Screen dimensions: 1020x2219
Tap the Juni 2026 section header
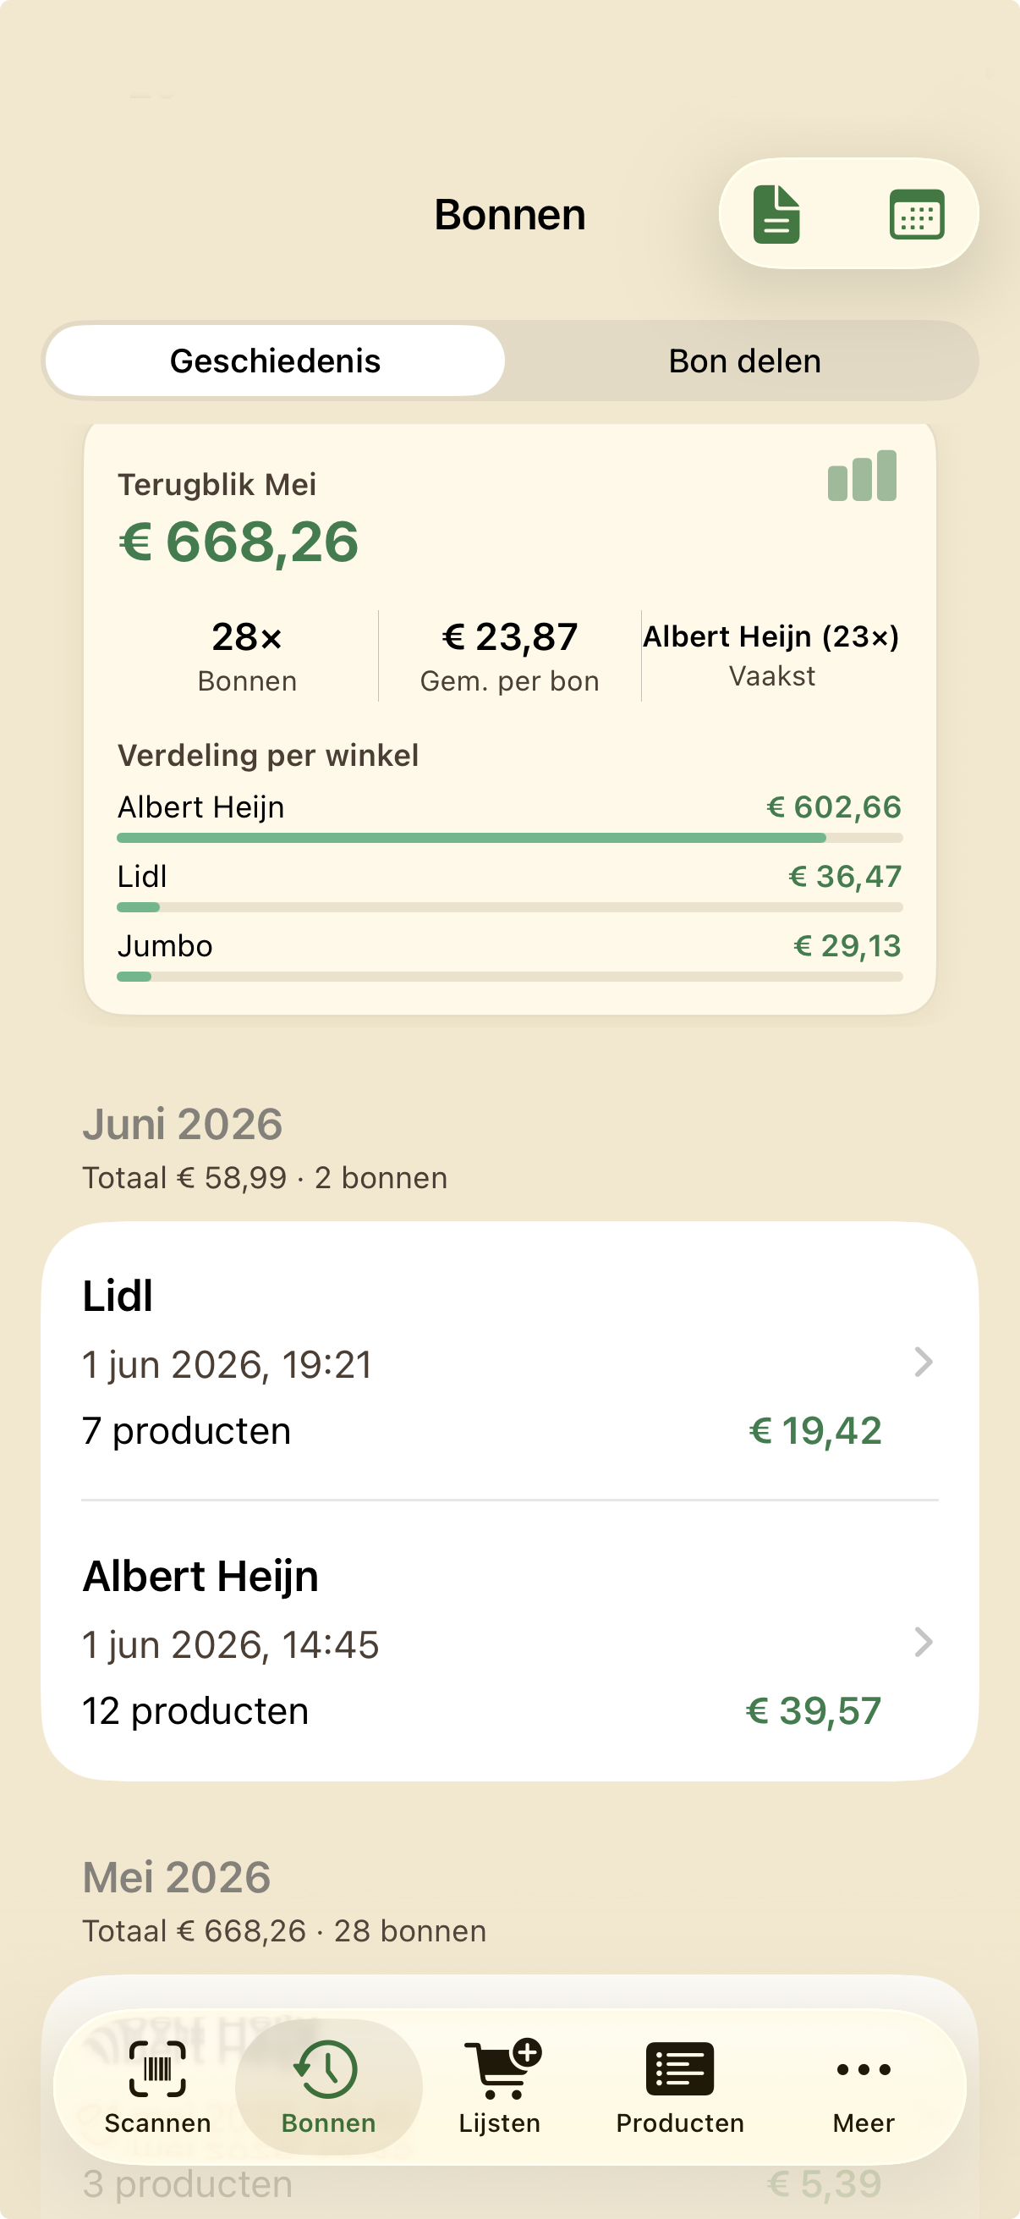pos(183,1124)
